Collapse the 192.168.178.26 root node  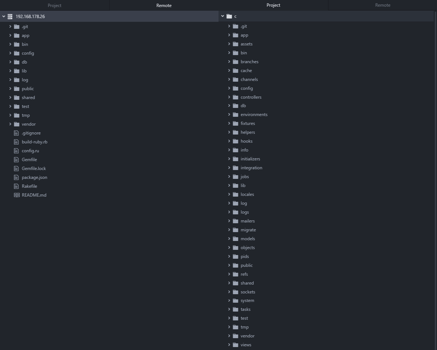pos(3,16)
